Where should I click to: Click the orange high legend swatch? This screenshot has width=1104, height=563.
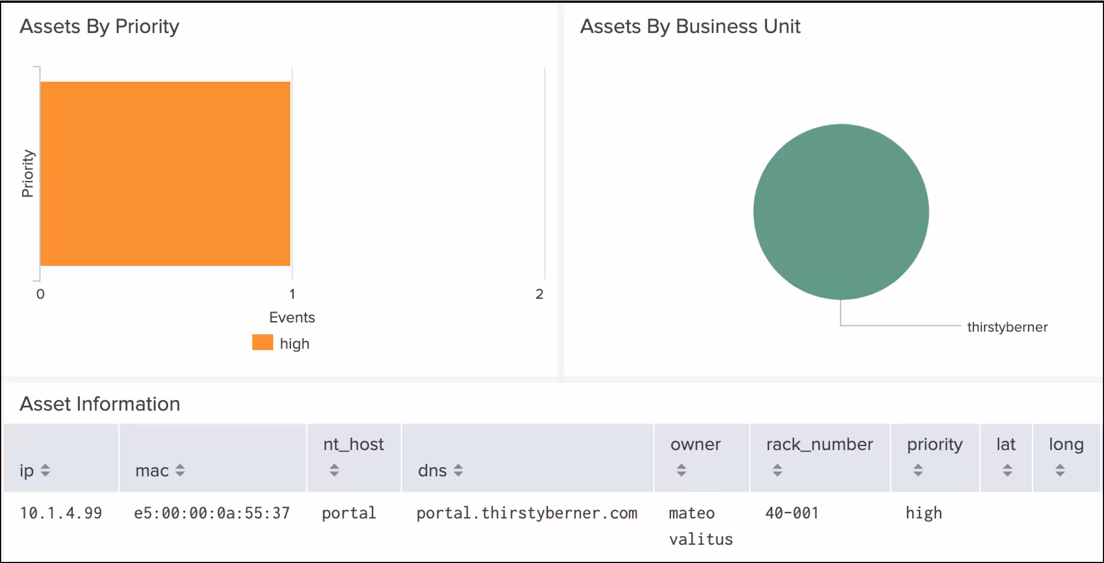pyautogui.click(x=262, y=343)
